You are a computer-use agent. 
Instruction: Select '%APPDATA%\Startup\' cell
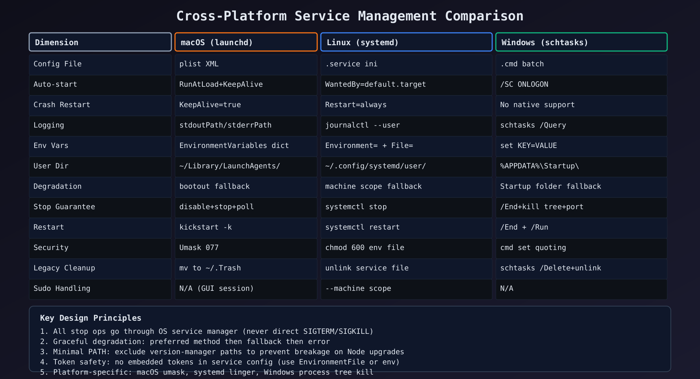[x=582, y=167]
